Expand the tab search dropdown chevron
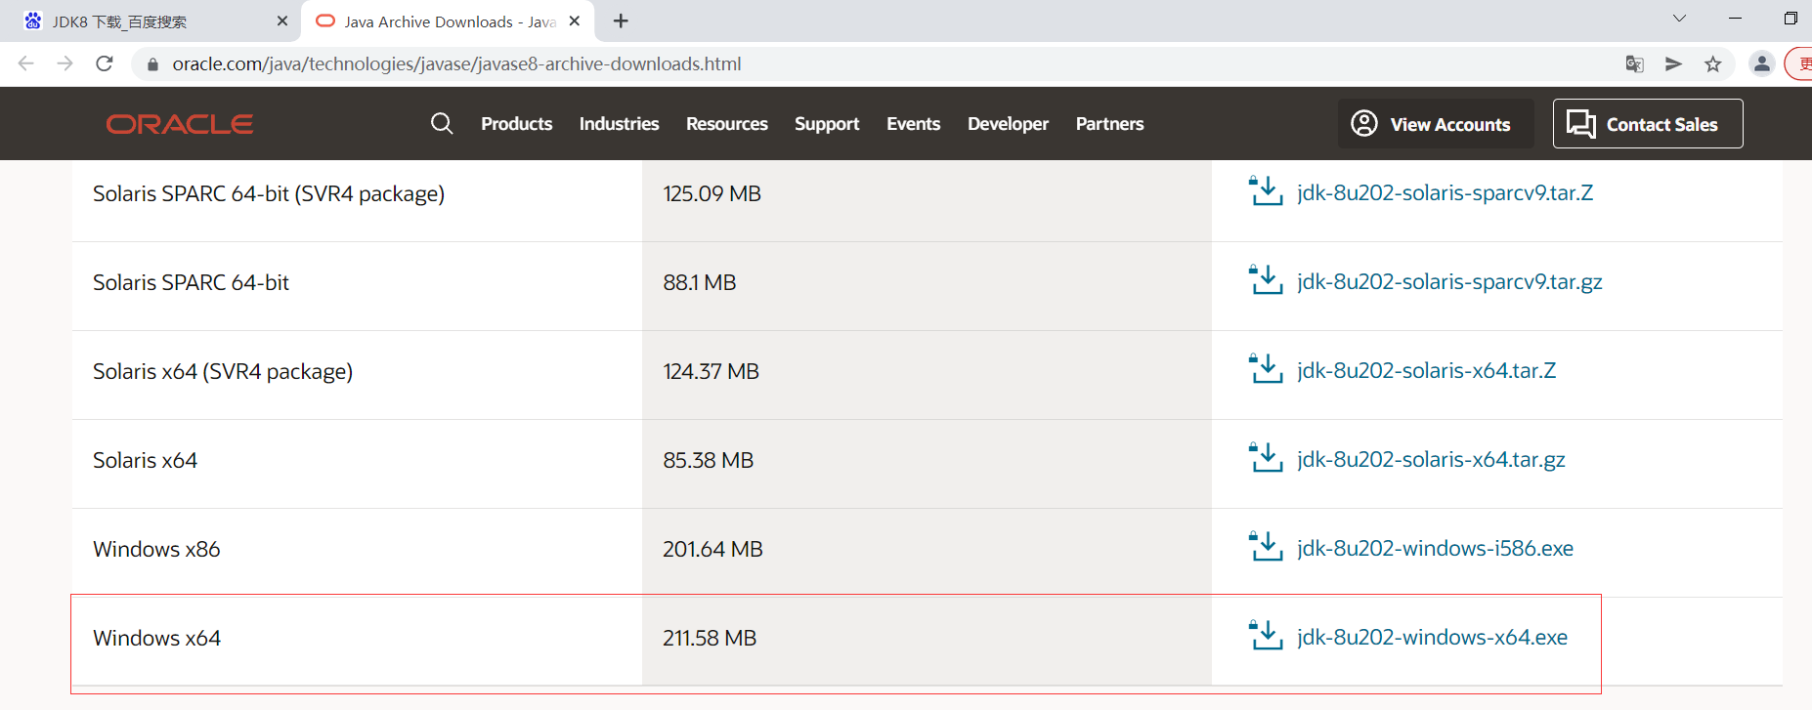The width and height of the screenshot is (1812, 710). 1679,19
